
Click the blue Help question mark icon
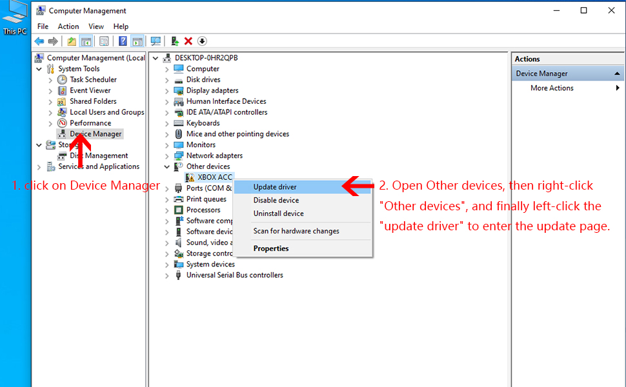(123, 41)
